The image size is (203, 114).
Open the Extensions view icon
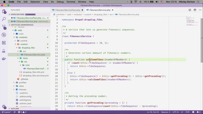[4, 43]
